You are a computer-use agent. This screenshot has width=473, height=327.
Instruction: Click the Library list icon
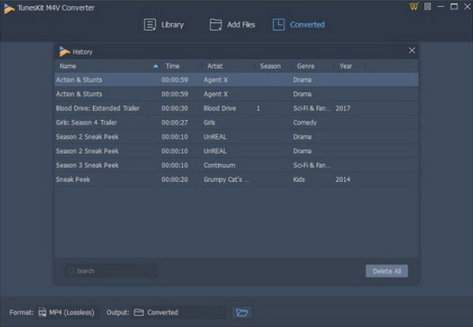click(149, 24)
